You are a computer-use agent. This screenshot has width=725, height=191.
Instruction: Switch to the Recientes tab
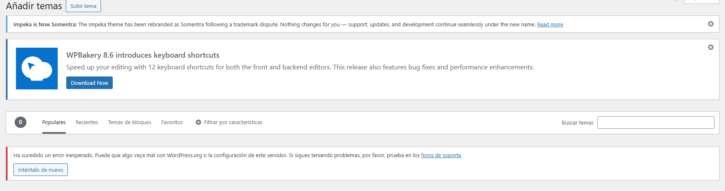point(87,122)
